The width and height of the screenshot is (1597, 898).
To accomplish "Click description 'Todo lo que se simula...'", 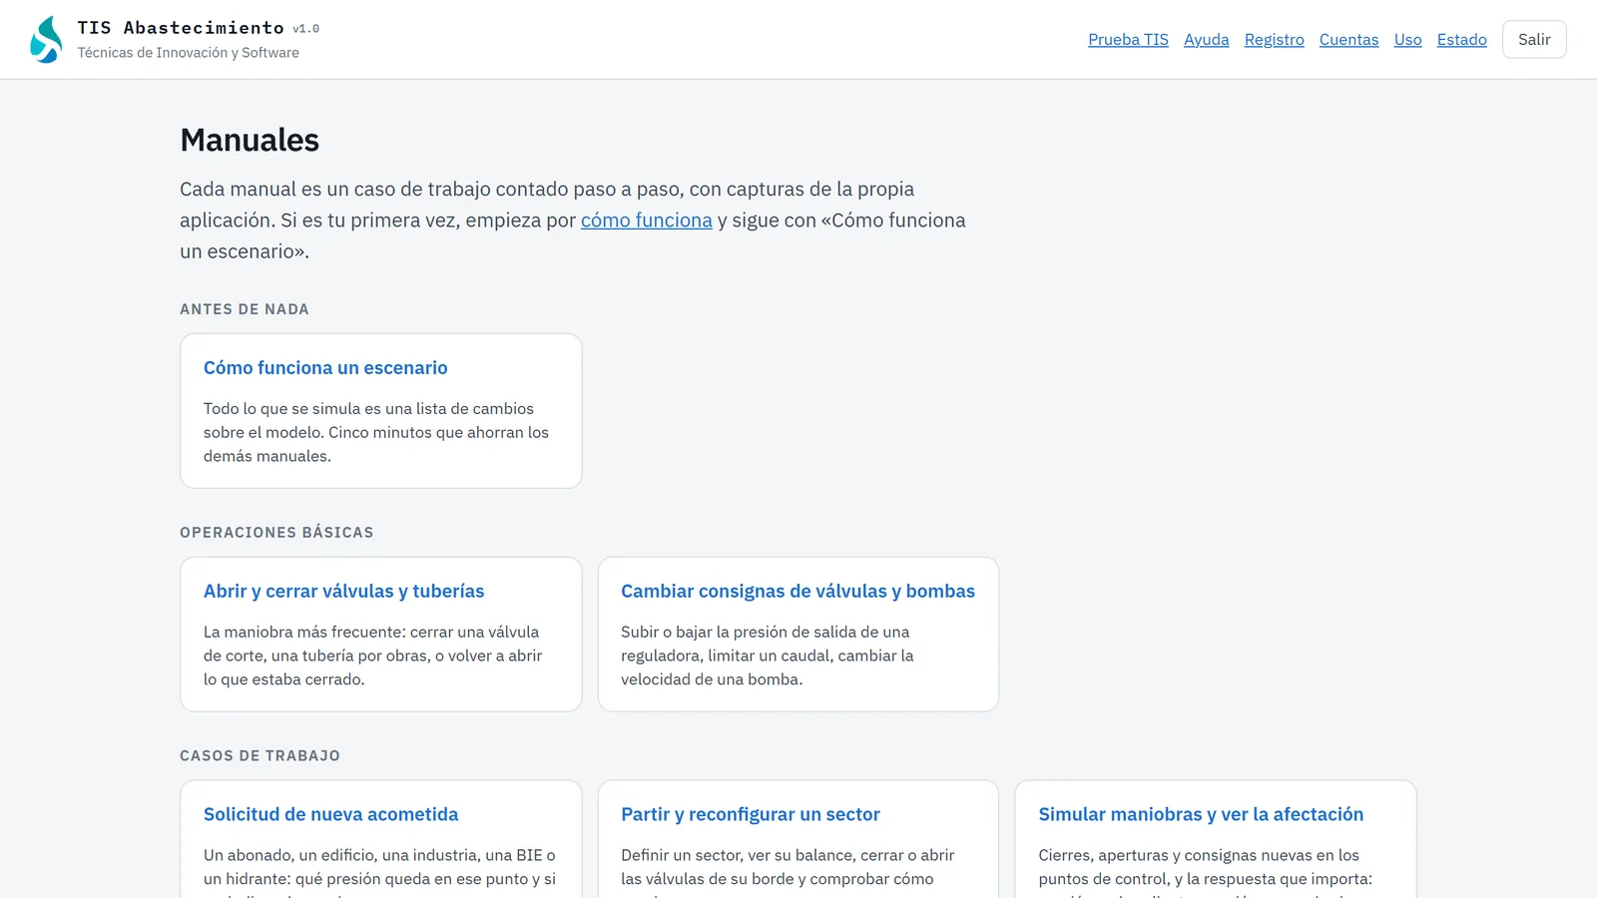I will [376, 432].
